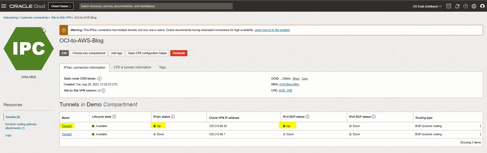Switch to the Tags tab
Image resolution: width=487 pixels, height=153 pixels.
click(162, 67)
